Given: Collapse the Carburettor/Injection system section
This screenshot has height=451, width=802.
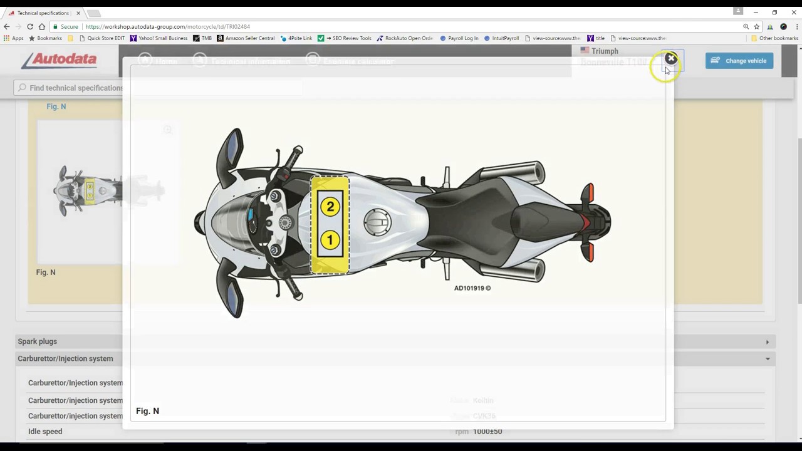Looking at the screenshot, I should (395, 359).
